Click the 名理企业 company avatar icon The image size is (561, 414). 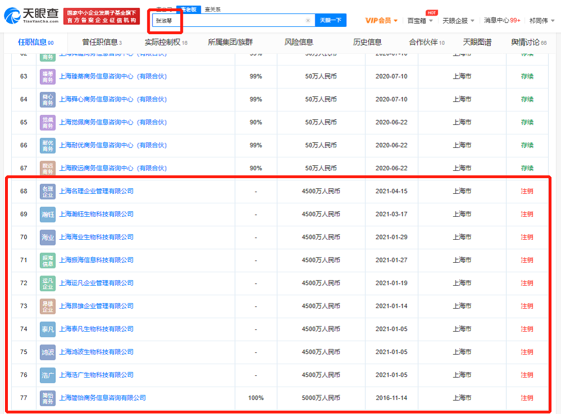48,190
